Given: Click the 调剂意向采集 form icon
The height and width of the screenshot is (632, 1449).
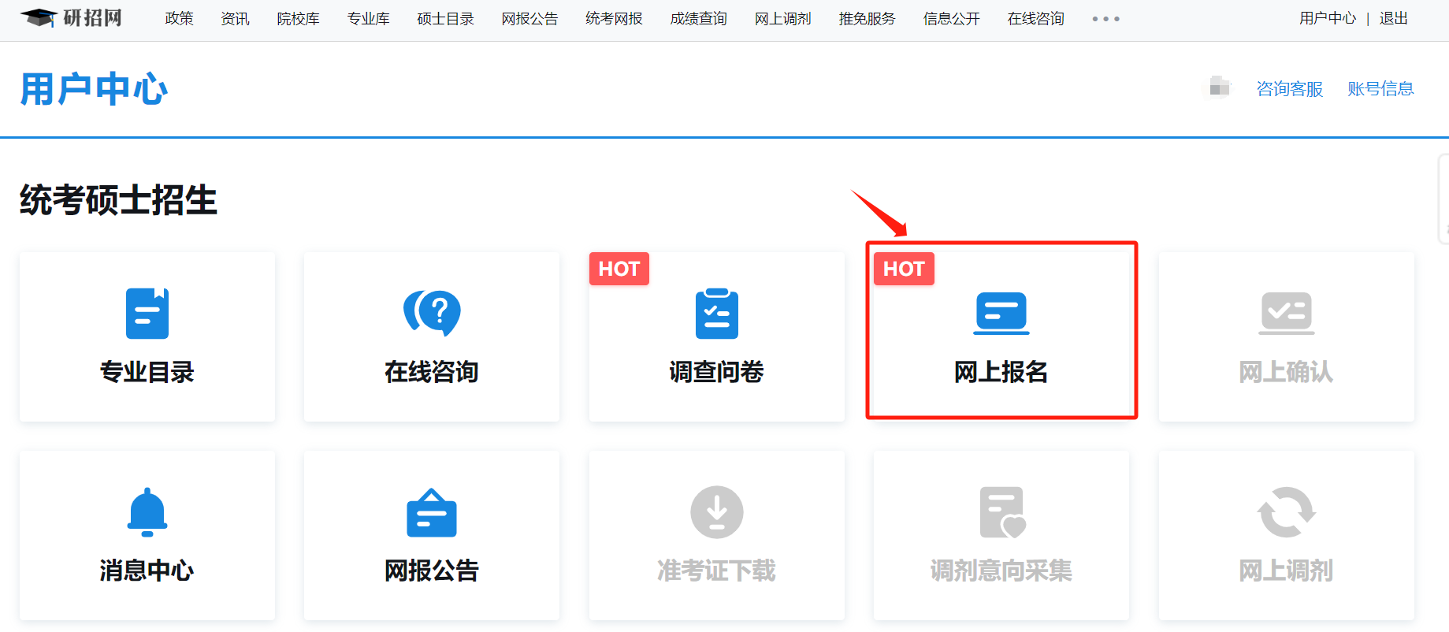Looking at the screenshot, I should [x=1001, y=512].
